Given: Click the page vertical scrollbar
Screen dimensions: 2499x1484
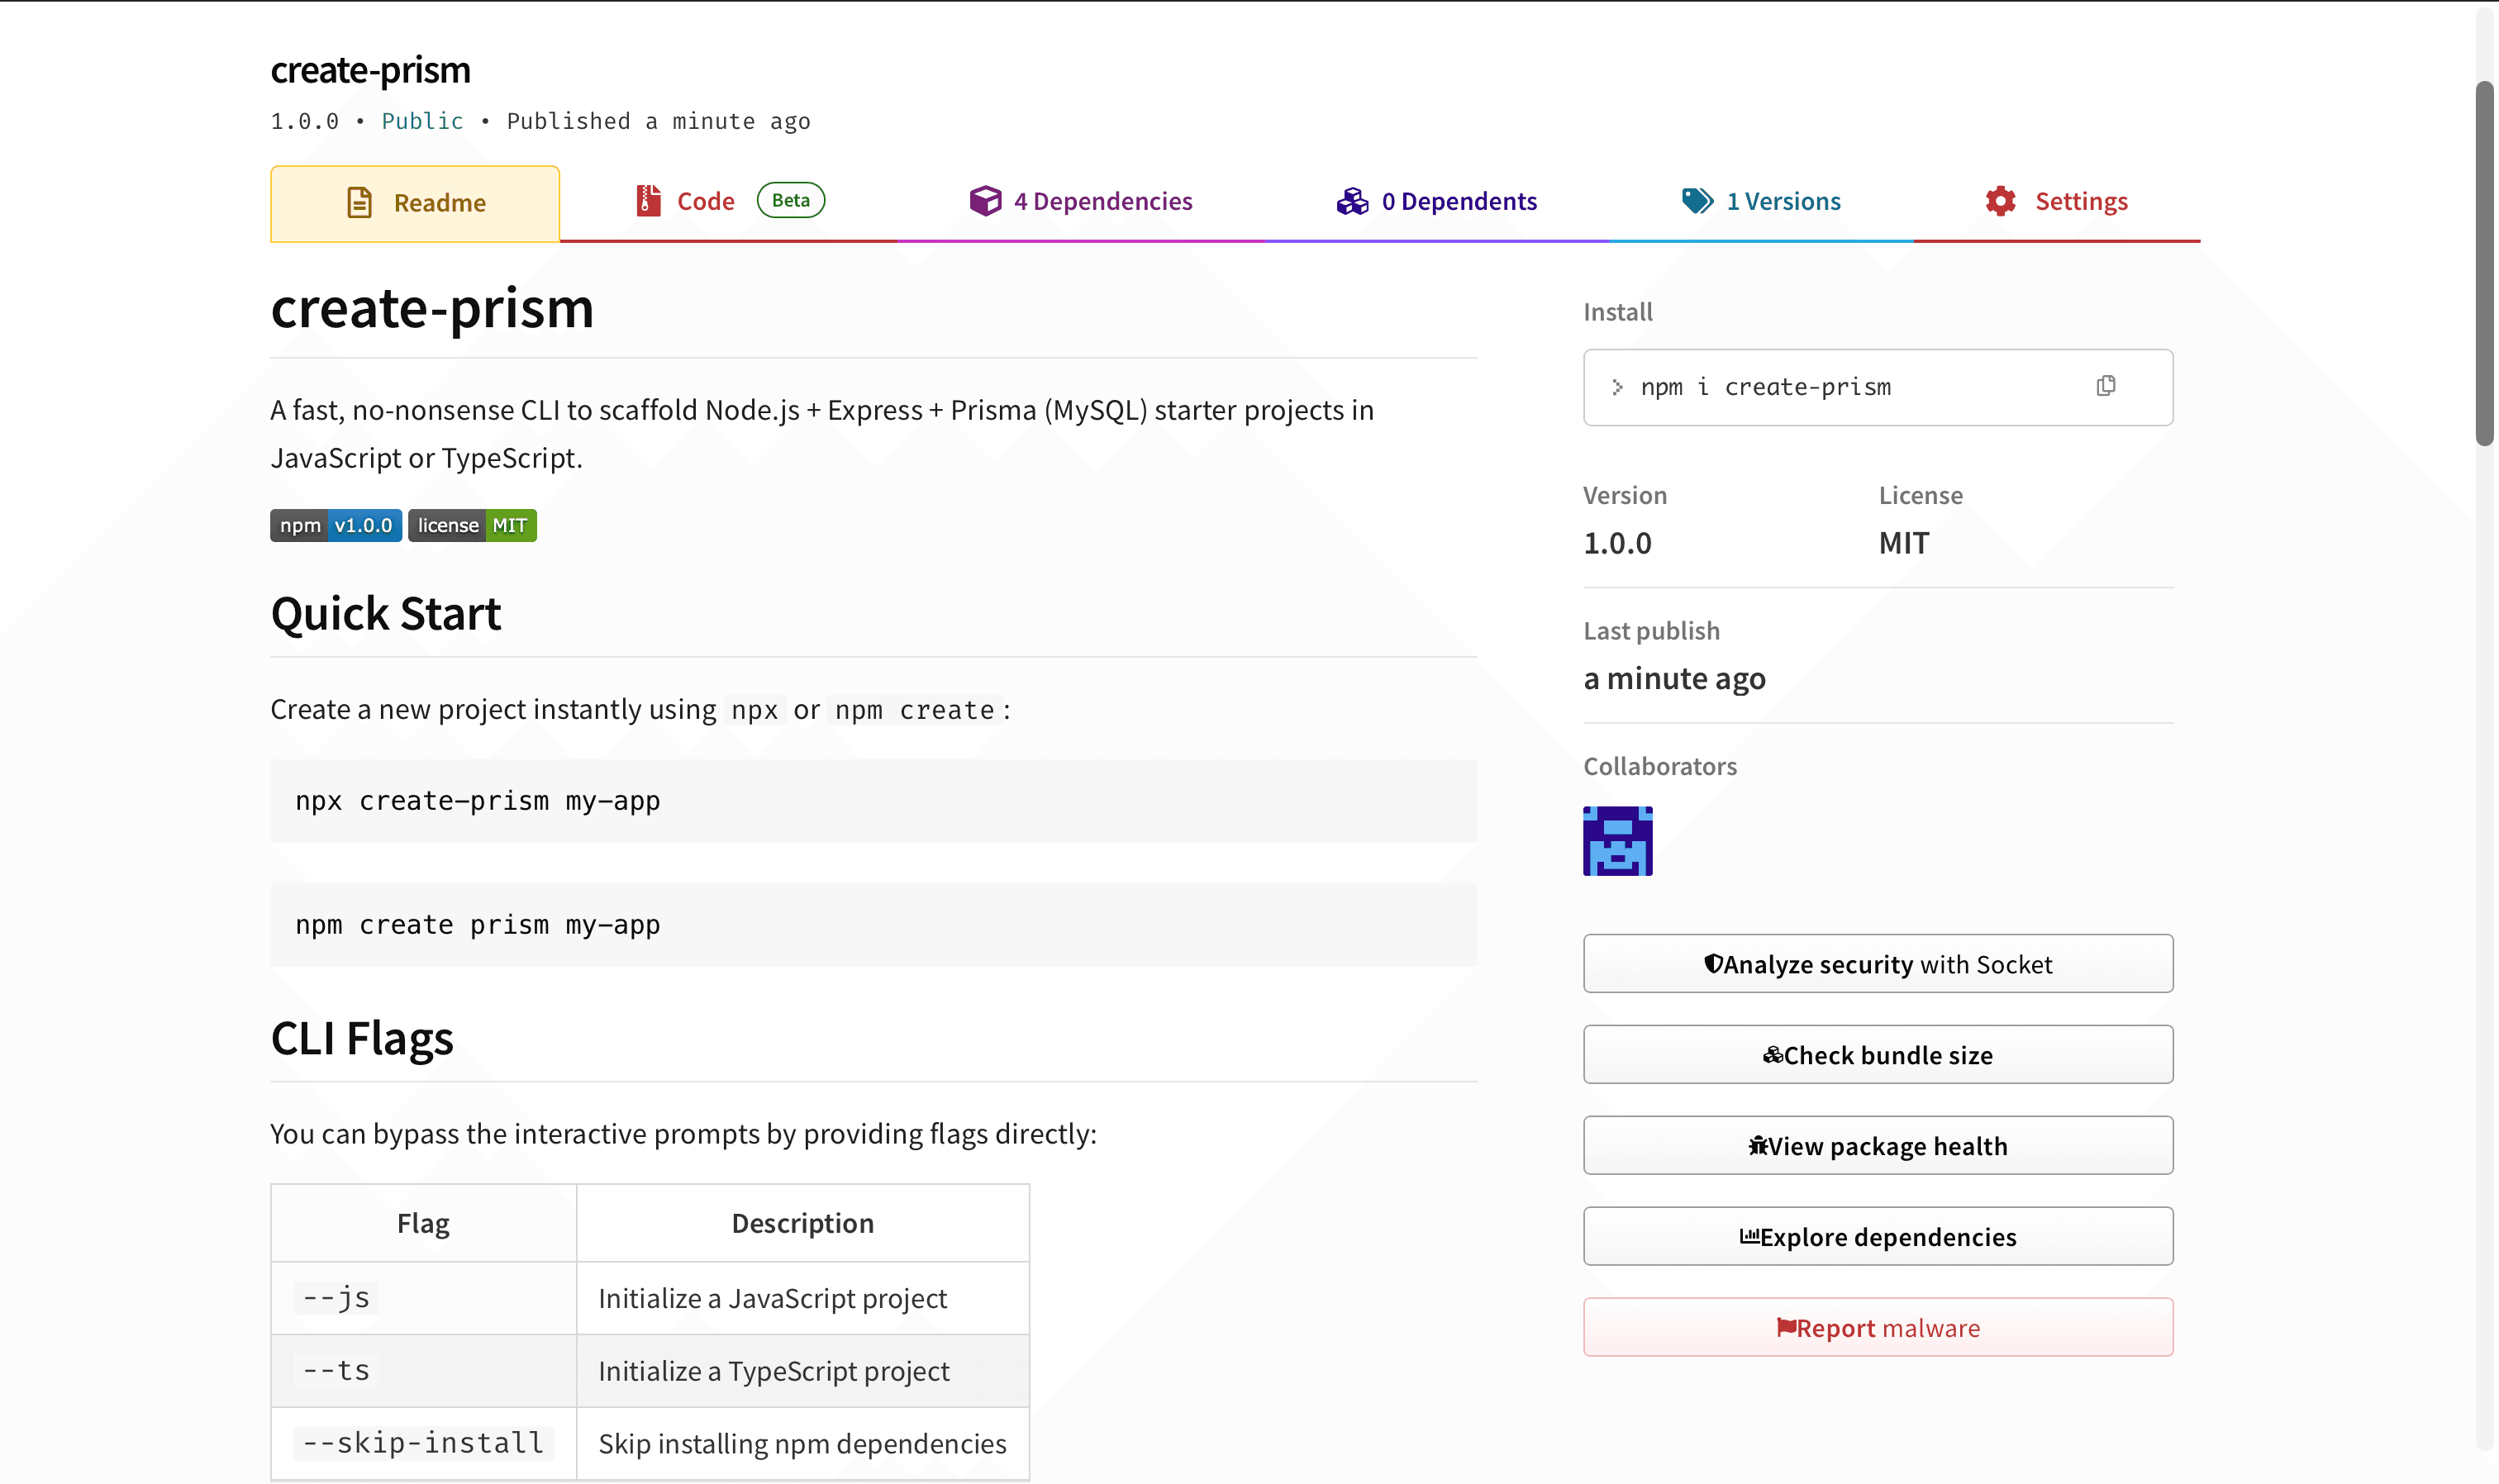Looking at the screenshot, I should click(x=2484, y=265).
